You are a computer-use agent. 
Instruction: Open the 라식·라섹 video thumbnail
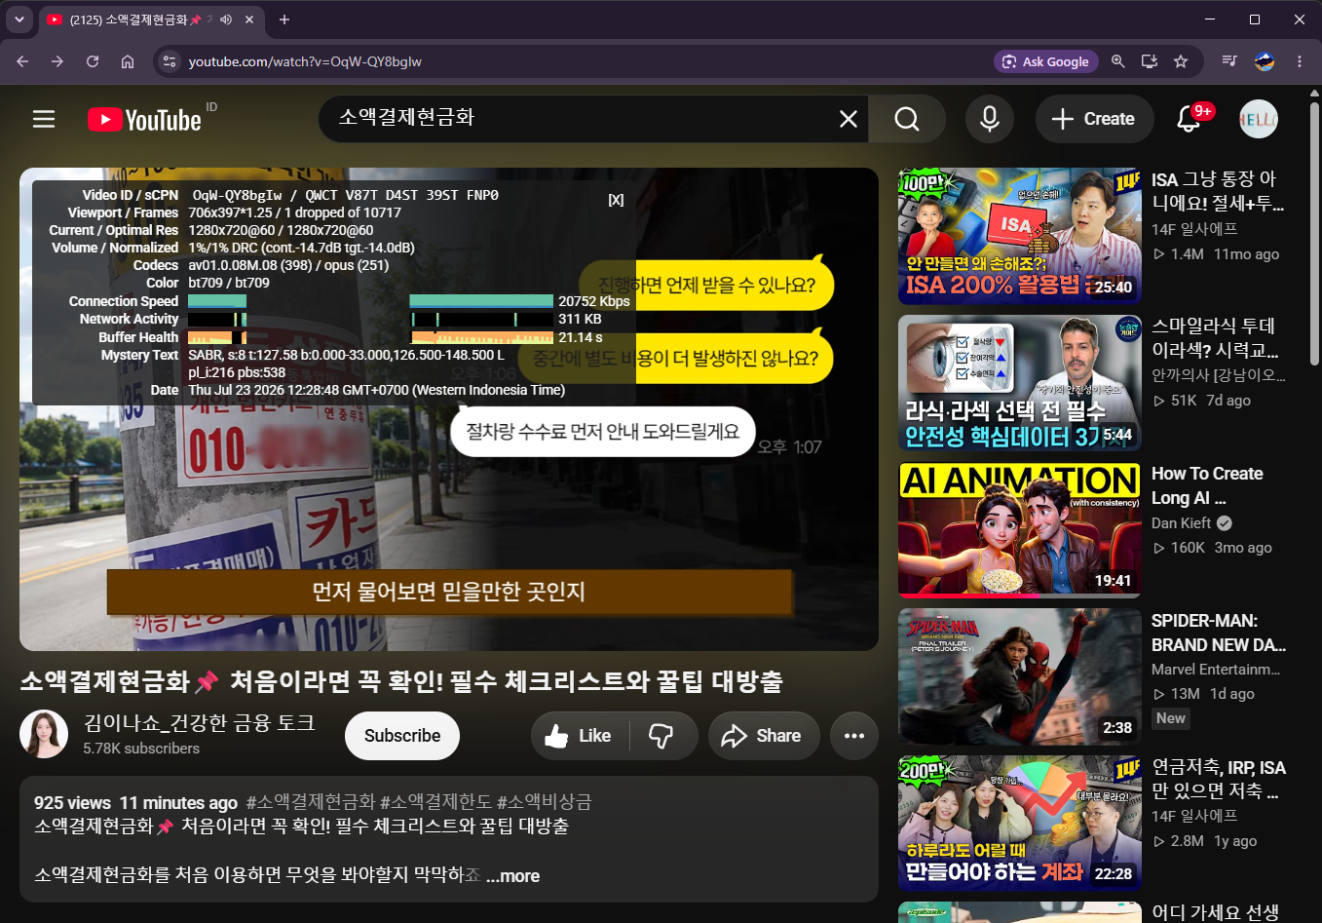1020,382
